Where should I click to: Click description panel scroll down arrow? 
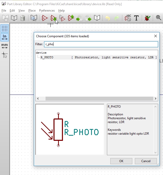click(x=155, y=153)
